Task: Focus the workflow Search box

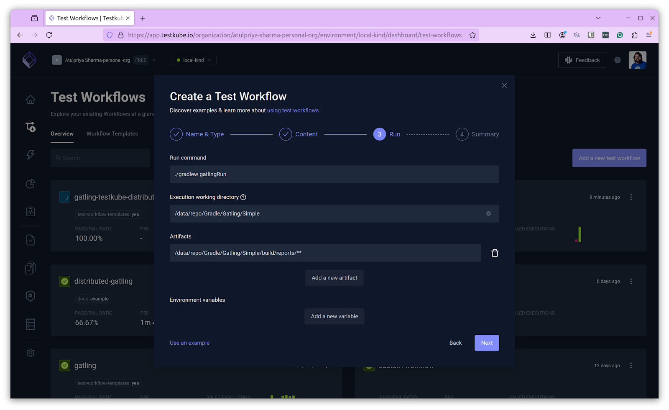Action: point(100,158)
